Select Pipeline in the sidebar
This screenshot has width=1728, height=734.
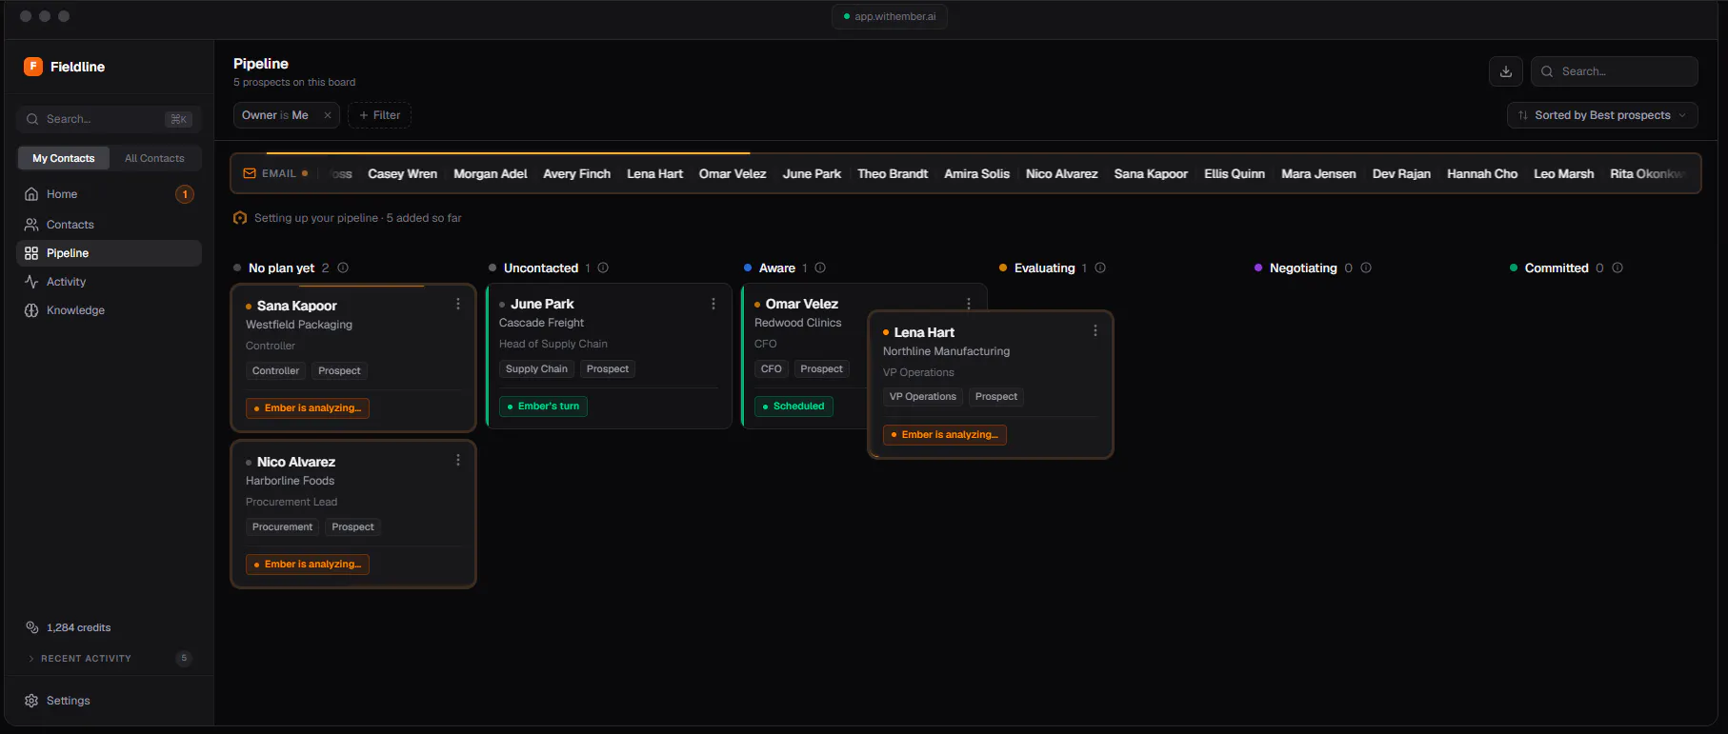click(x=109, y=253)
